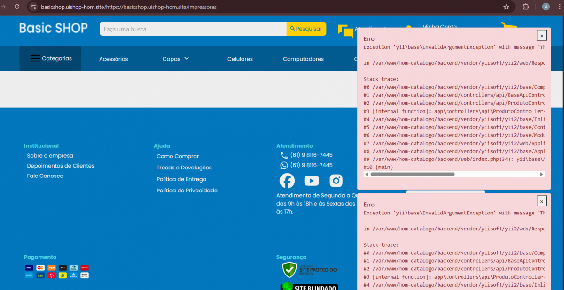
Task: Select Acessórios in the navigation bar
Action: click(113, 59)
